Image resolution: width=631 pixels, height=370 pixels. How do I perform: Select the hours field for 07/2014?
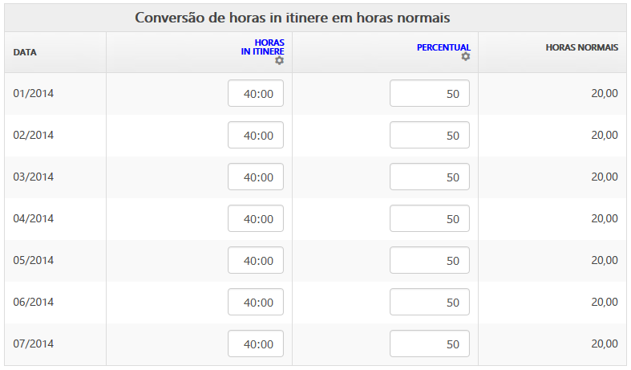coord(256,344)
